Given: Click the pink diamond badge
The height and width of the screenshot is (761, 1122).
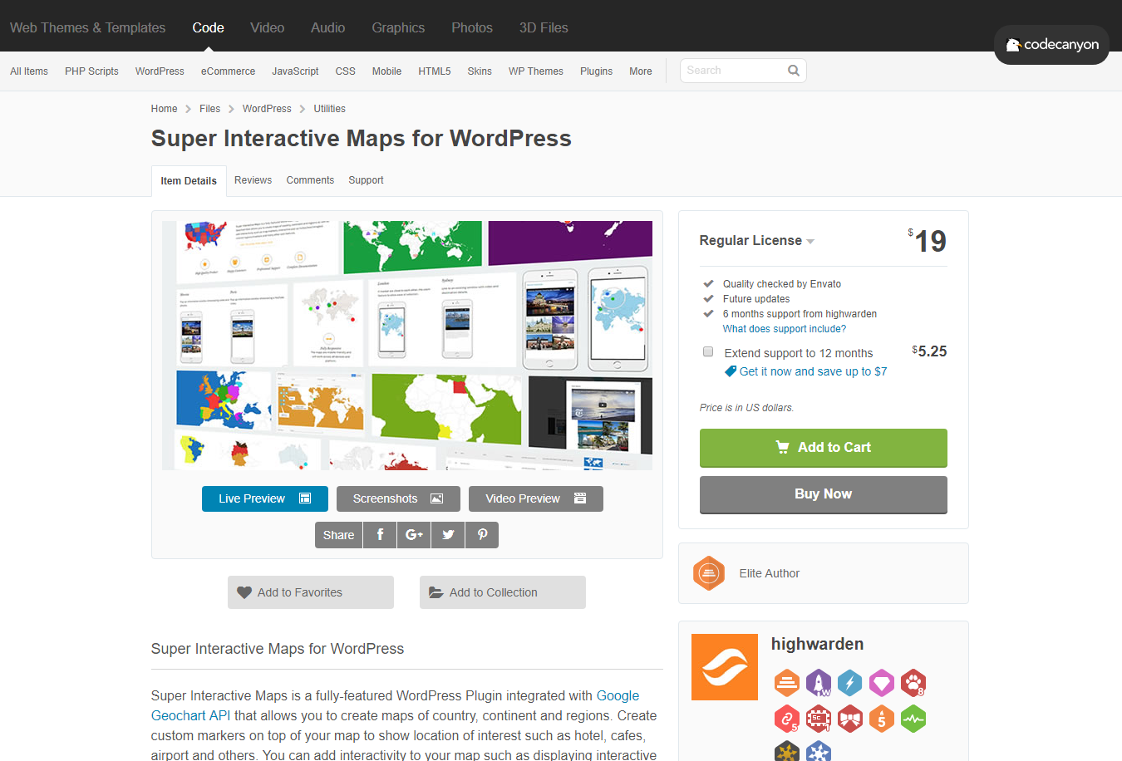Looking at the screenshot, I should (x=882, y=683).
